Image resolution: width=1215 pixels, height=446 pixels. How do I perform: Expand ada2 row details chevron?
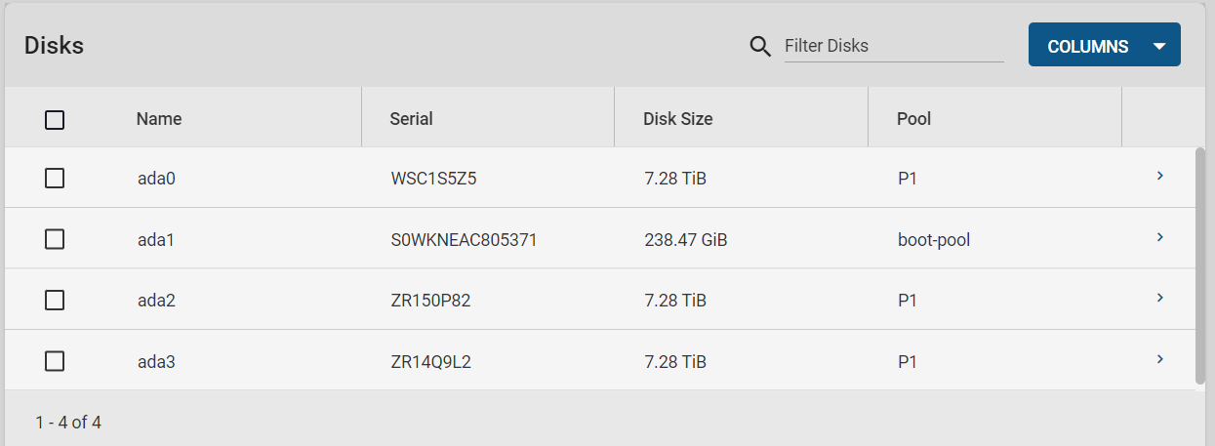pos(1159,298)
